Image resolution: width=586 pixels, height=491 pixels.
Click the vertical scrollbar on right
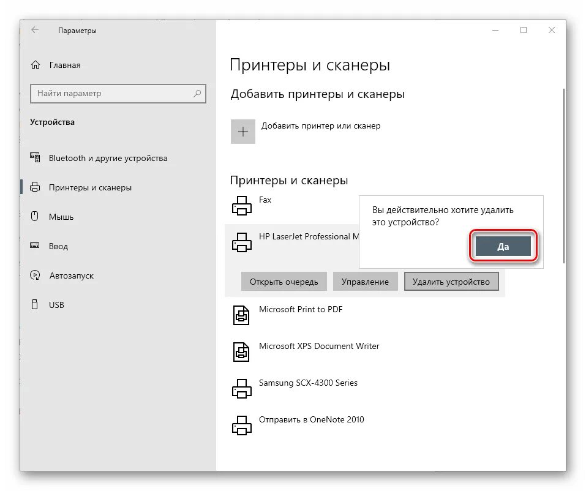(x=563, y=176)
